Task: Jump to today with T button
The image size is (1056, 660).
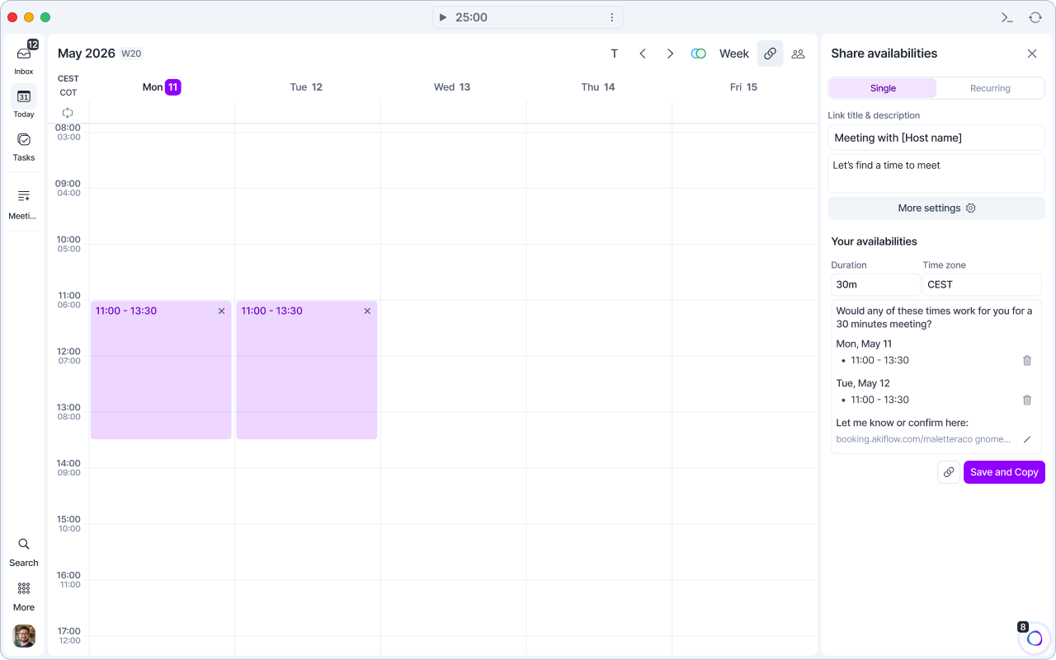Action: [615, 54]
